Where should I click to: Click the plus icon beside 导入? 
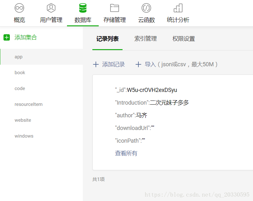138,64
